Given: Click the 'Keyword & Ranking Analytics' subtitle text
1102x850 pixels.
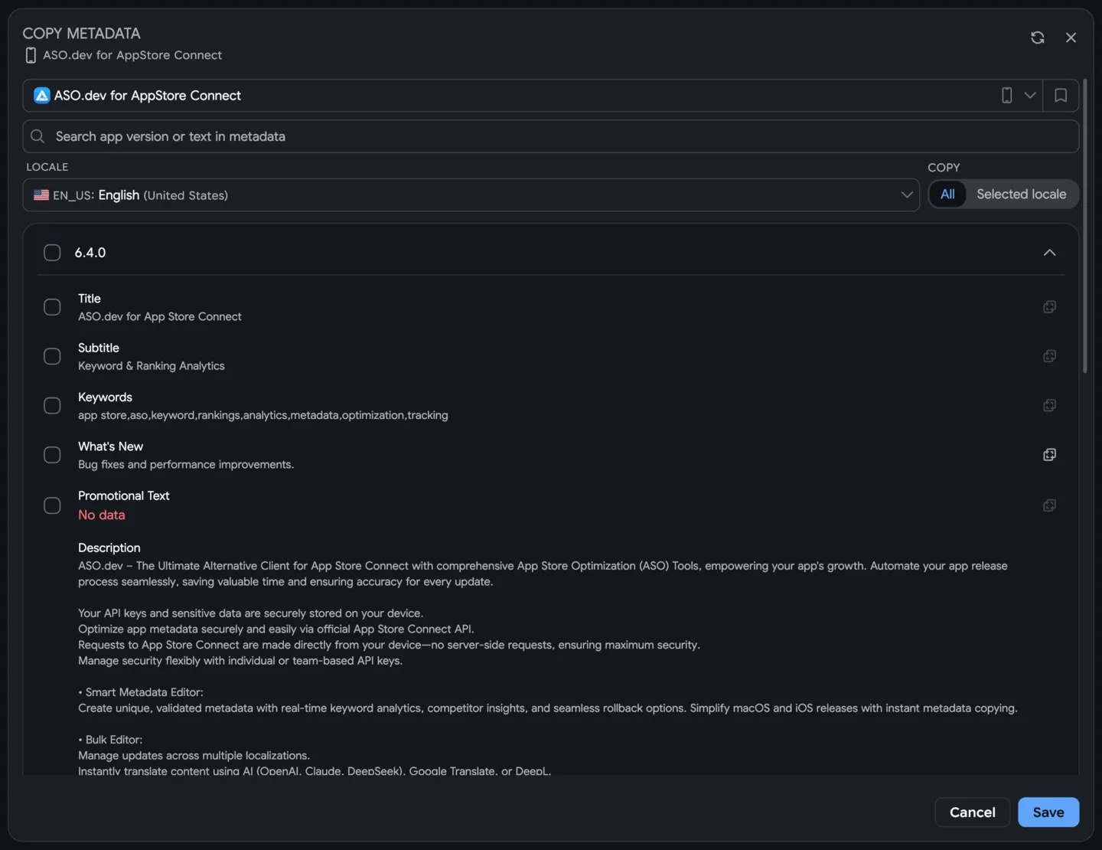Looking at the screenshot, I should coord(152,366).
